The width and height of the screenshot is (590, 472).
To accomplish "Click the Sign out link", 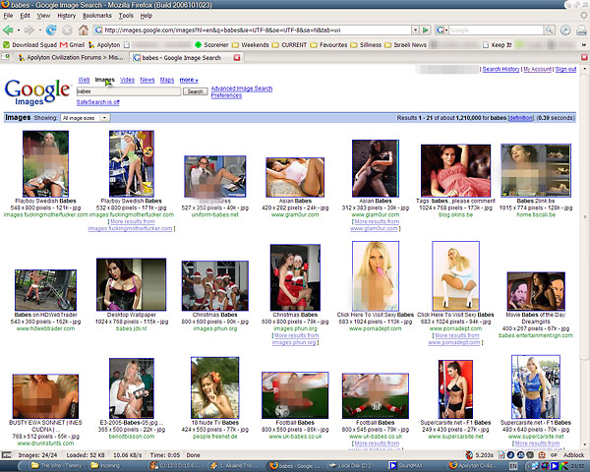I will point(565,70).
